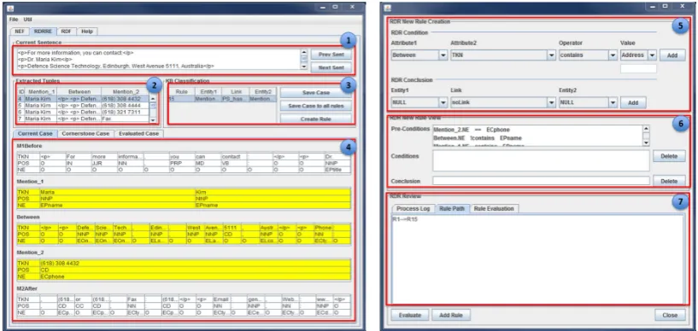This screenshot has width=698, height=331.
Task: Click the Current Sentence scrollbar up arrow
Action: pyautogui.click(x=304, y=51)
